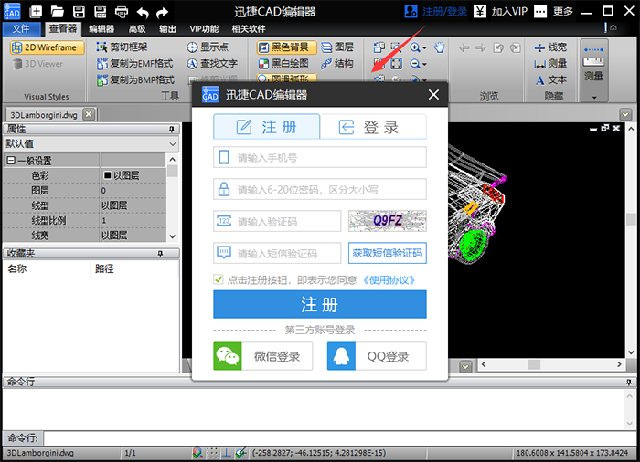Open the 查找文字 tool
This screenshot has height=462, width=640.
click(212, 63)
